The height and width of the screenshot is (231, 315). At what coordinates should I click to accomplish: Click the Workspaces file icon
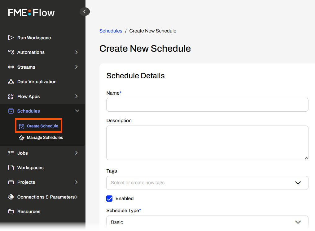pyautogui.click(x=11, y=168)
